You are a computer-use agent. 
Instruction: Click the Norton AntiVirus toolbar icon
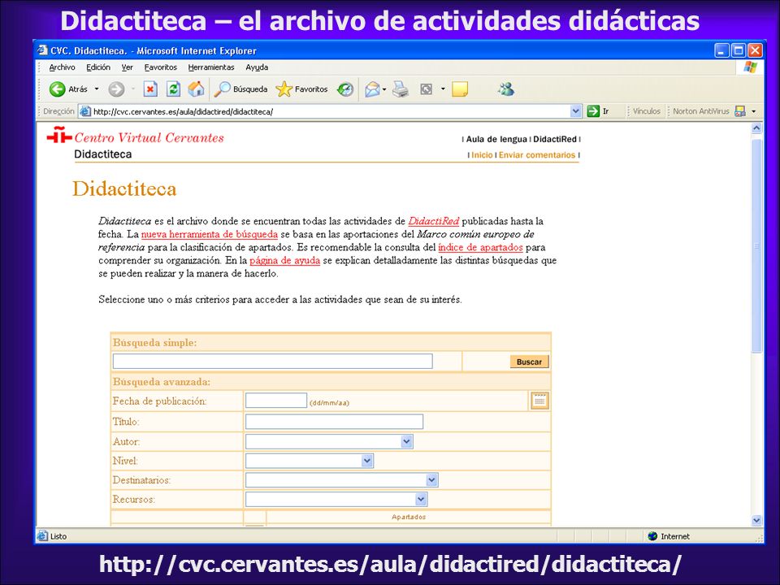(x=740, y=111)
